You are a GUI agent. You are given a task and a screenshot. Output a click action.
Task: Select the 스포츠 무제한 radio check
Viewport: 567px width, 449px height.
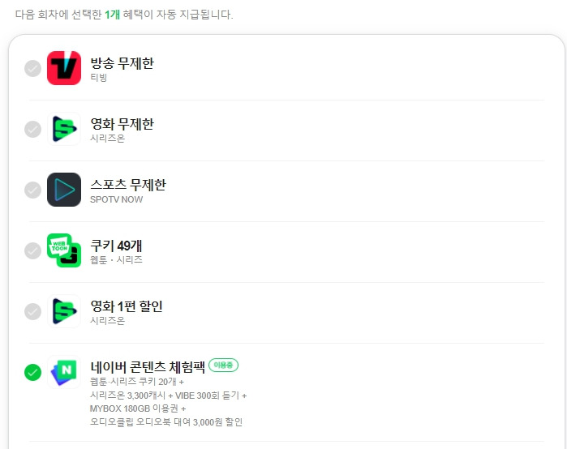(x=32, y=190)
